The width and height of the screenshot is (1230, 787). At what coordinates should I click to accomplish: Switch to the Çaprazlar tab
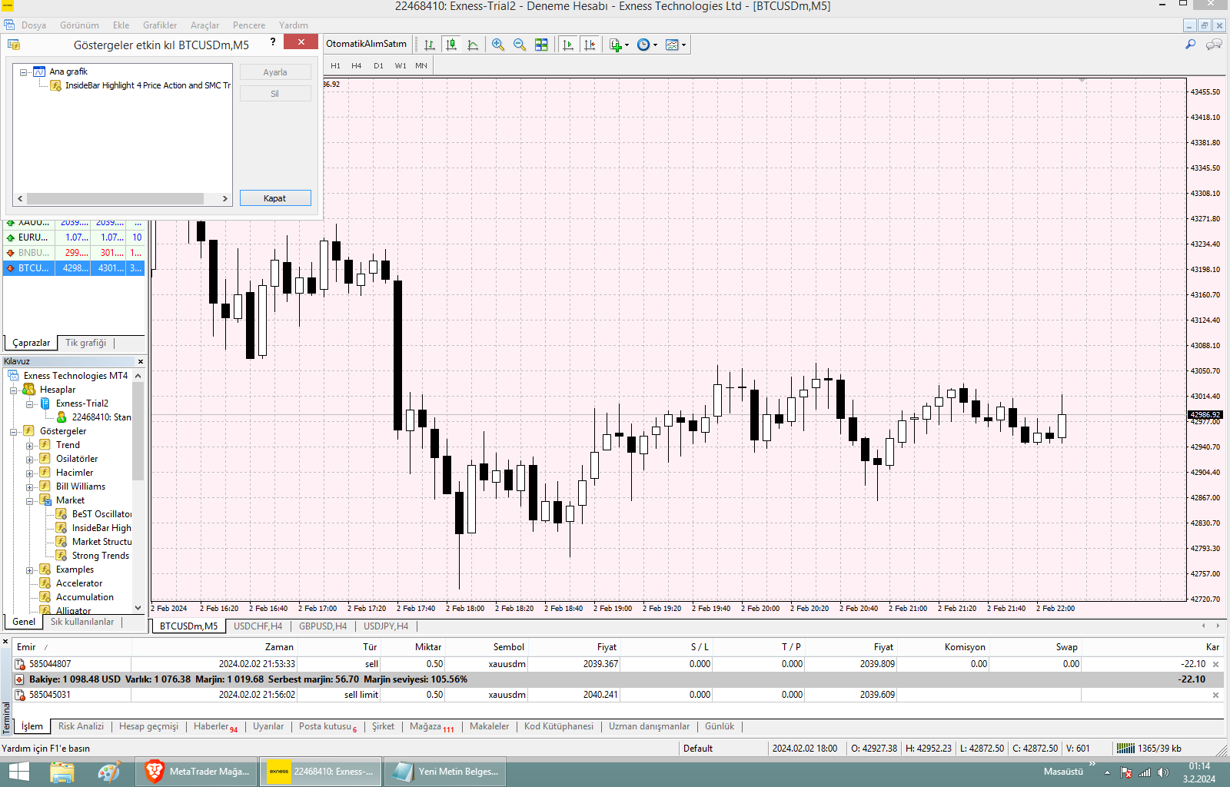pyautogui.click(x=31, y=343)
